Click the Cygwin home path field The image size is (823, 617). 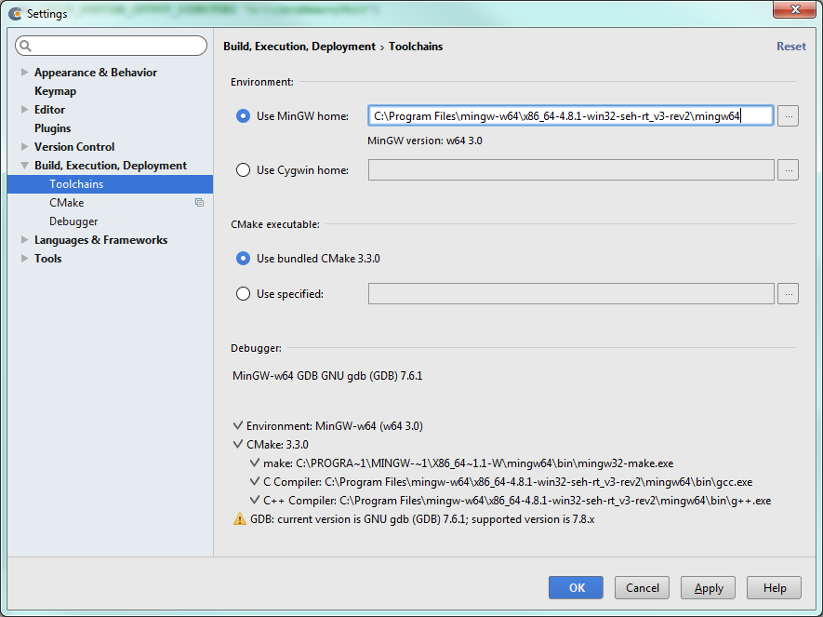(x=571, y=170)
